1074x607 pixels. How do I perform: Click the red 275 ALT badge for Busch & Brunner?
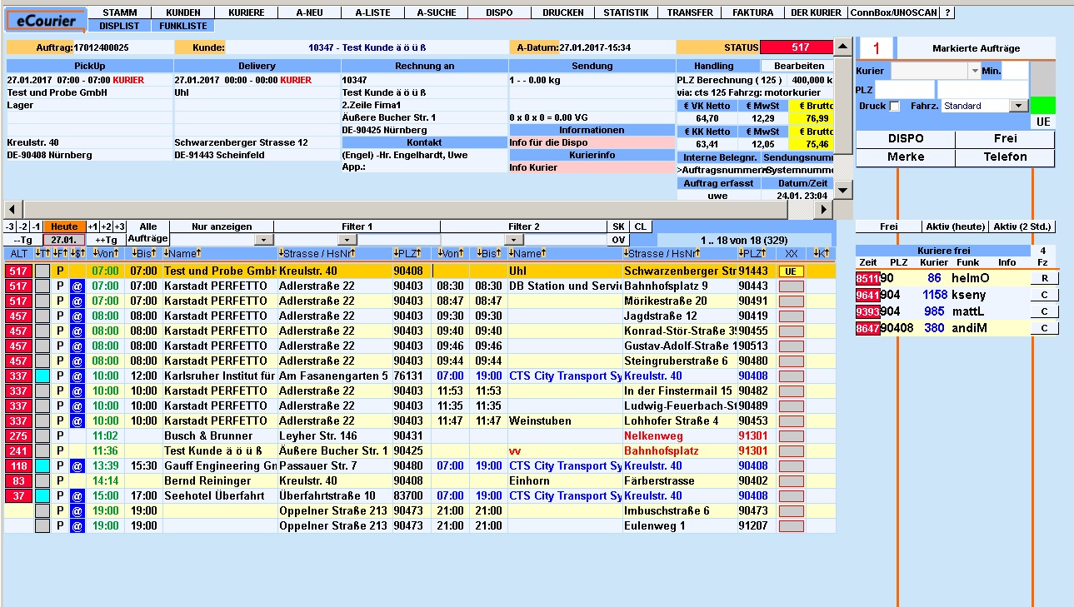(18, 436)
